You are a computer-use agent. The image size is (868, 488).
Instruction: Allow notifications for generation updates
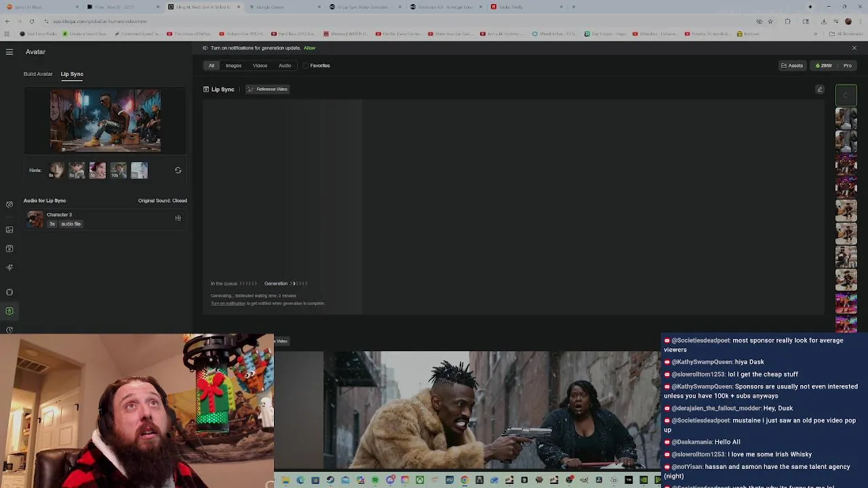click(309, 48)
